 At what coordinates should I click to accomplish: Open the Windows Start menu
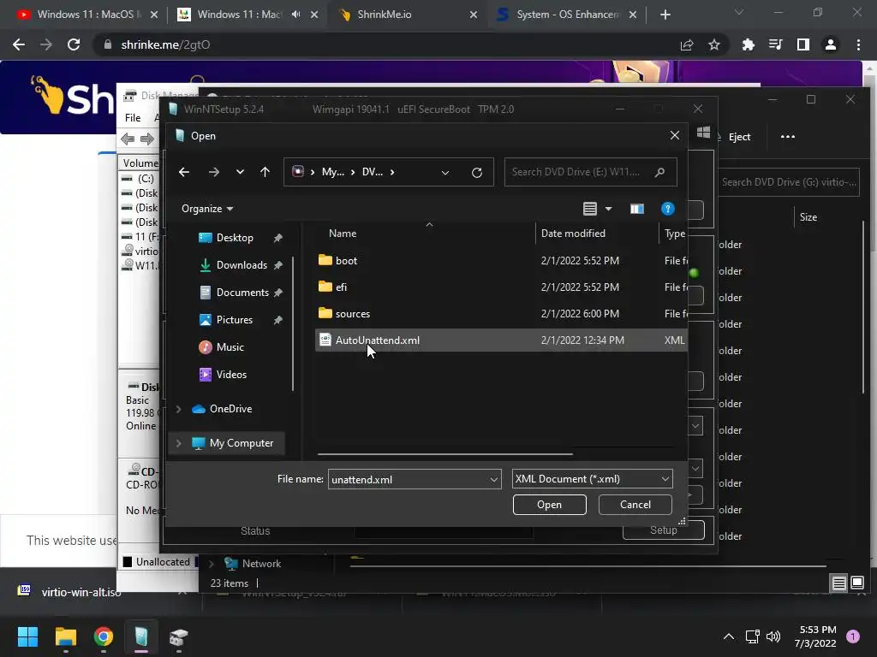click(x=27, y=636)
